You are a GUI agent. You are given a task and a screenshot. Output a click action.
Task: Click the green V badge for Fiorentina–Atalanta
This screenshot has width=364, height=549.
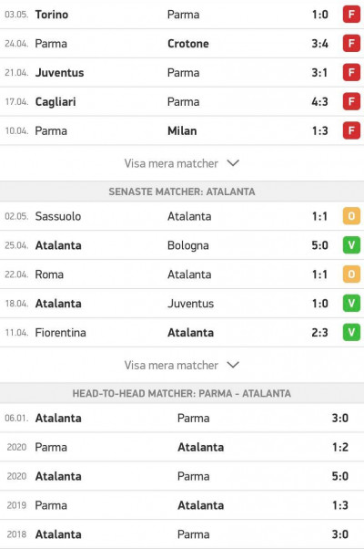[351, 332]
